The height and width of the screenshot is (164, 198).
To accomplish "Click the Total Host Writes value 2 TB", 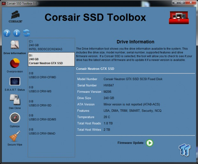I will 107,130.
